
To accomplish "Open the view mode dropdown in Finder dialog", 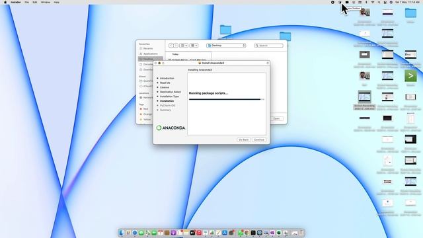I will click(184, 46).
